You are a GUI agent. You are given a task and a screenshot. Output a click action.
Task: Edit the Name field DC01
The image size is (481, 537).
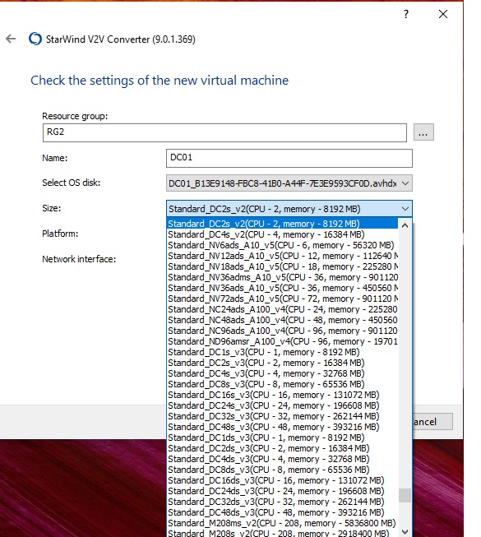[289, 158]
